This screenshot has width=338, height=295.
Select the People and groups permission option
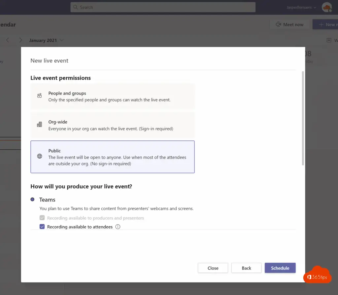coord(112,96)
